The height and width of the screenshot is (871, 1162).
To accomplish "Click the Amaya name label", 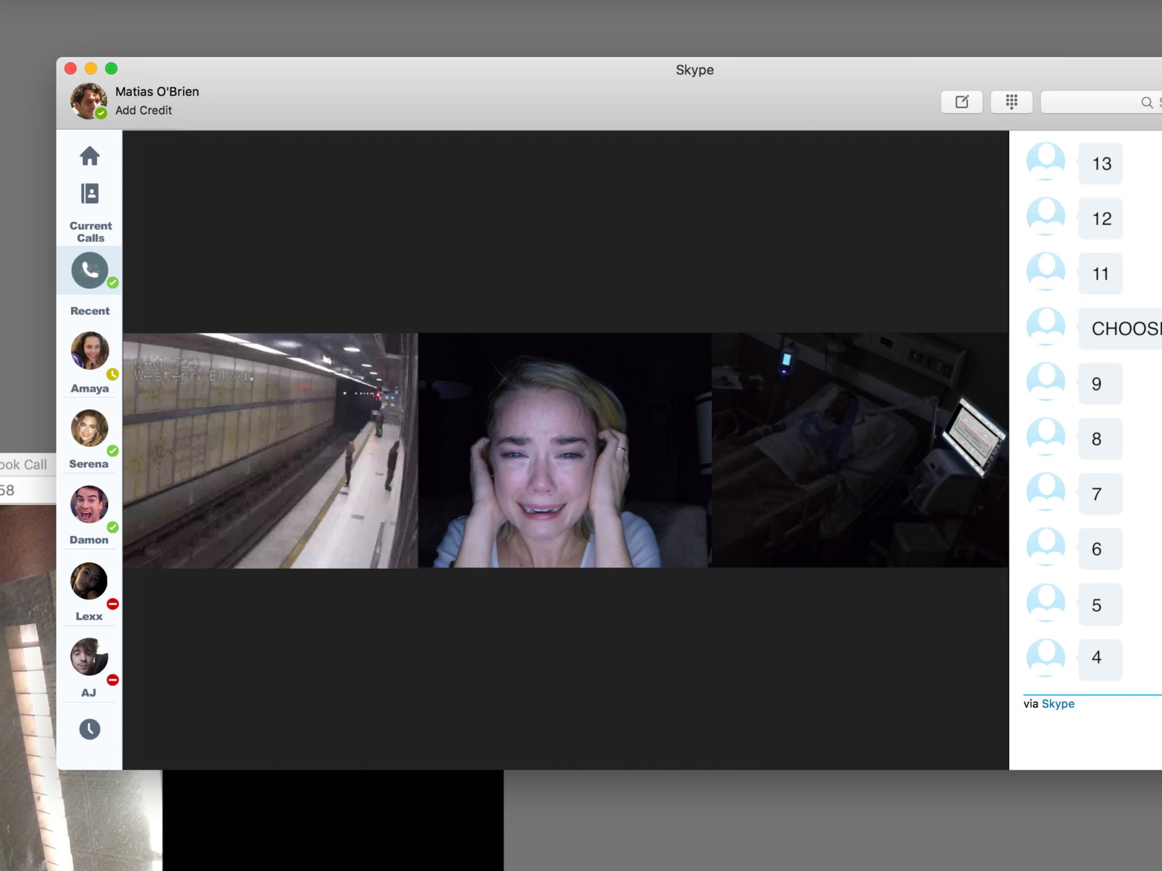I will (x=90, y=388).
